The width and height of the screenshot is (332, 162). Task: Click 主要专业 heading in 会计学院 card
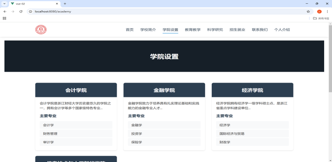pyautogui.click(x=48, y=116)
